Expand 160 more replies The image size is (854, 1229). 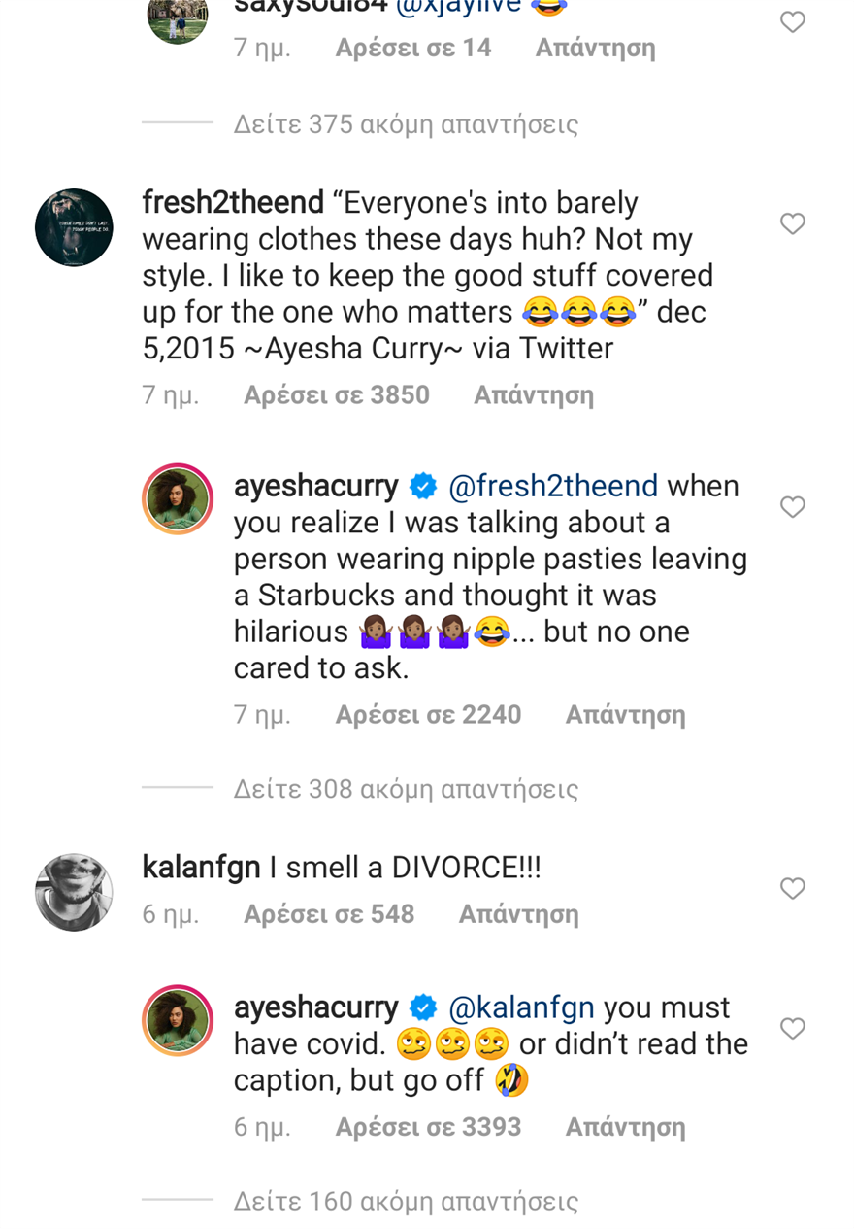point(406,1202)
